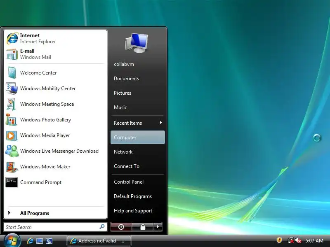Viewport: 330px width, 247px height.
Task: Launch Windows Mail icon
Action: click(x=12, y=54)
